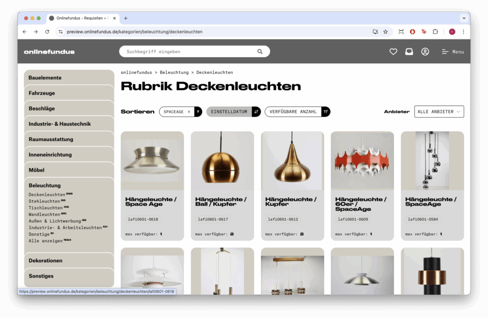
Task: Go to Beleuchtung in the breadcrumb
Action: click(174, 72)
